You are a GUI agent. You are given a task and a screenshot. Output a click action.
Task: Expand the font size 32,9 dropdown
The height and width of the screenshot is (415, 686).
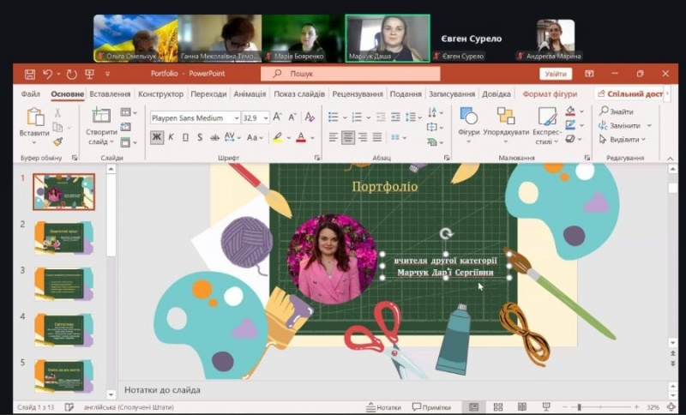[x=266, y=118]
